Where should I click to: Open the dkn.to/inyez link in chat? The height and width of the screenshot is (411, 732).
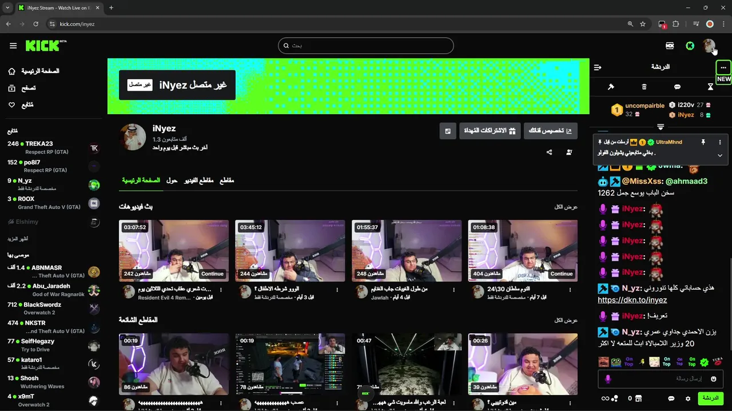[632, 300]
